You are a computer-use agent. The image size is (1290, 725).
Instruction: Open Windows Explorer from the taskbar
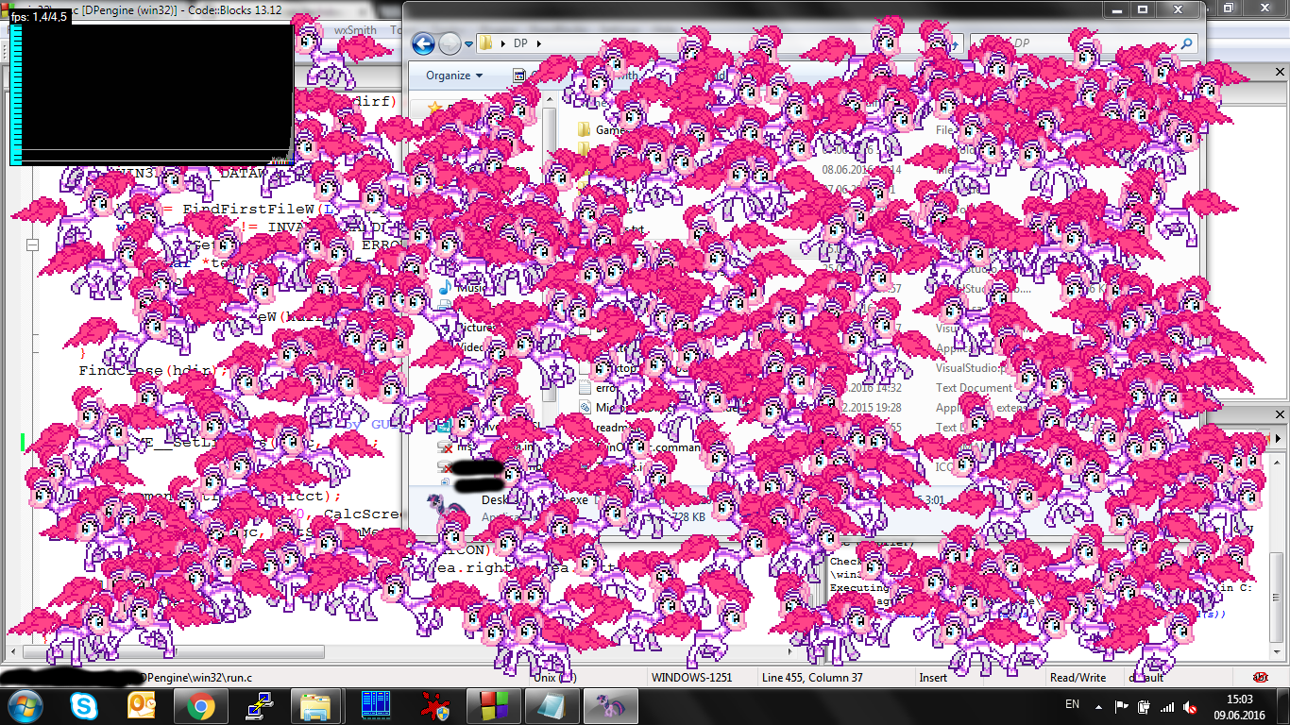click(316, 706)
